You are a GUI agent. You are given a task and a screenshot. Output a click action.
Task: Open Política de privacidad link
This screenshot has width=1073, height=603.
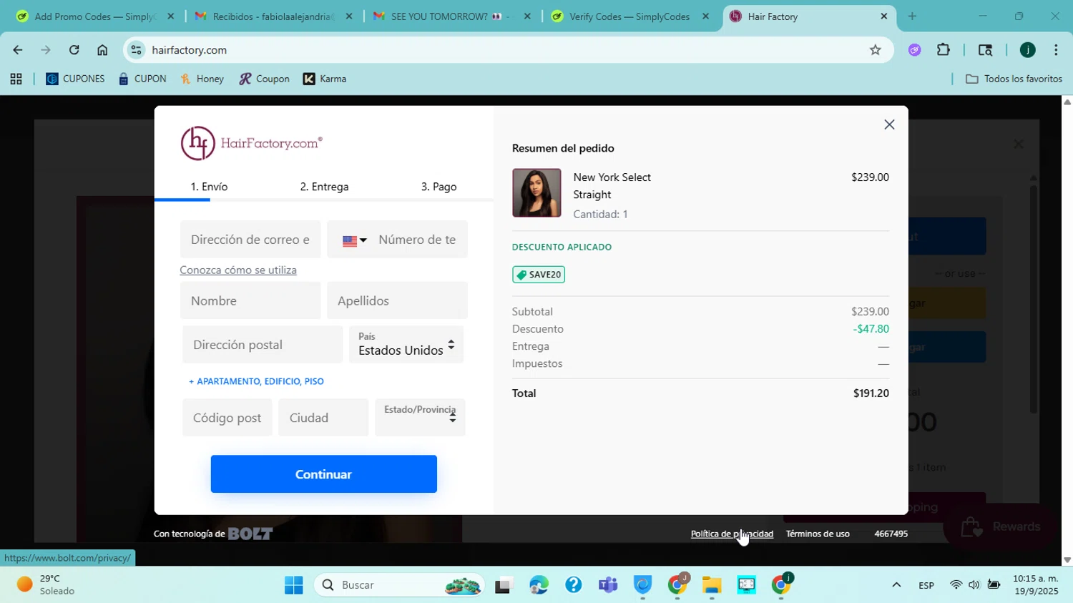(x=732, y=534)
